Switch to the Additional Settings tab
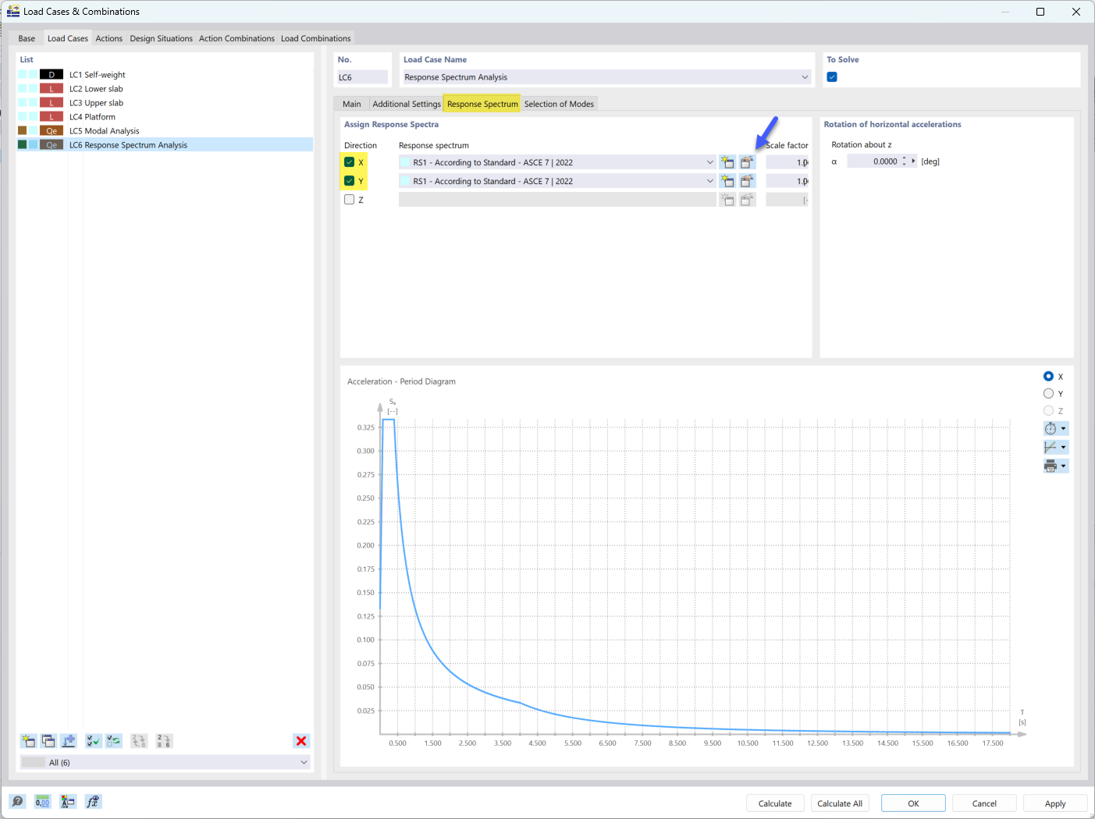 407,104
